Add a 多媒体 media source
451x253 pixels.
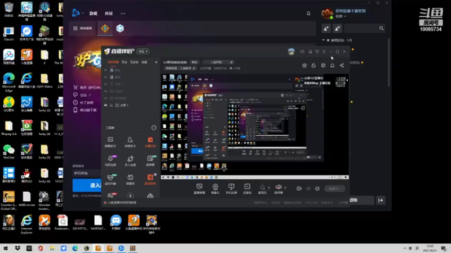(247, 189)
